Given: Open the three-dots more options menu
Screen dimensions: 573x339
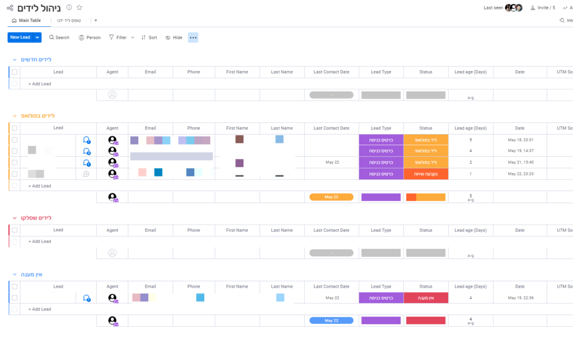Looking at the screenshot, I should pos(193,37).
